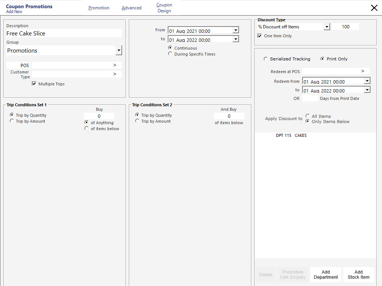Click the Add Stock Item button
Viewport: 382px width, 286px height.
point(358,274)
